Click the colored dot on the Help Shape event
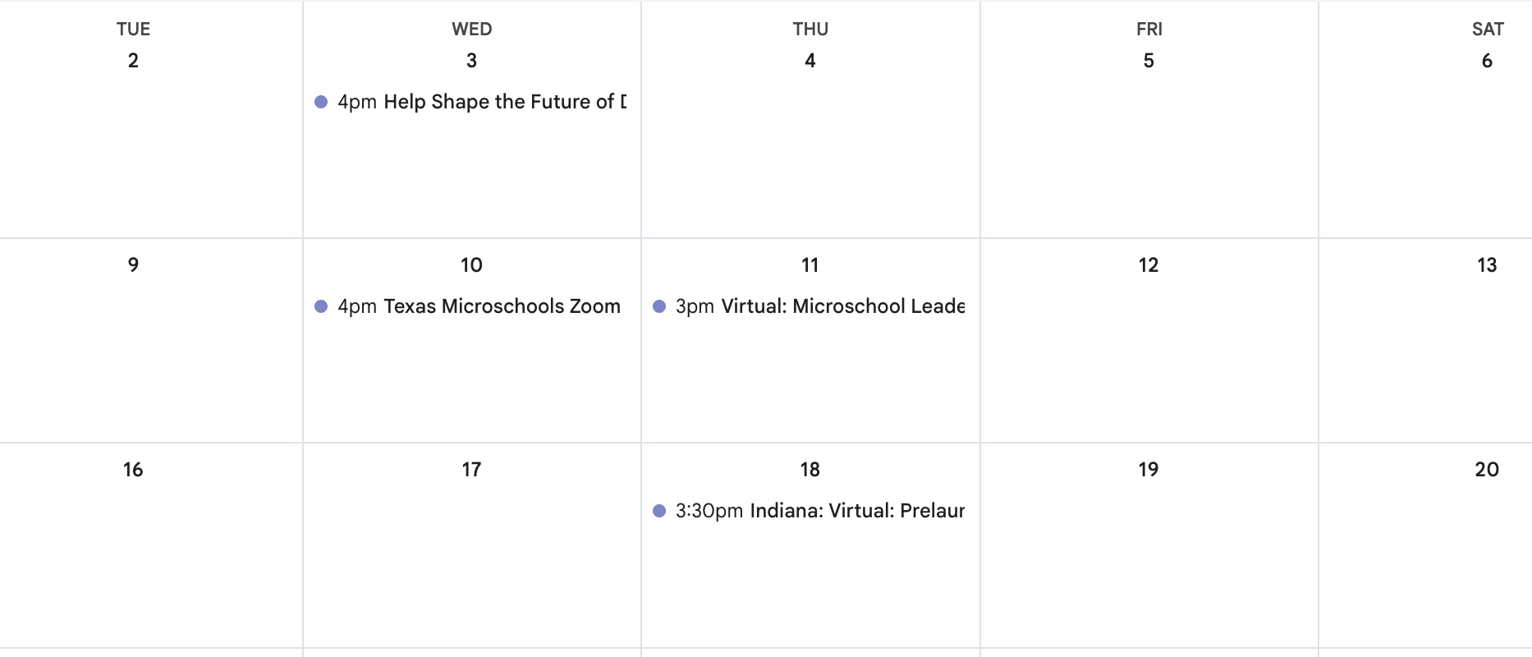Image resolution: width=1532 pixels, height=657 pixels. tap(321, 102)
